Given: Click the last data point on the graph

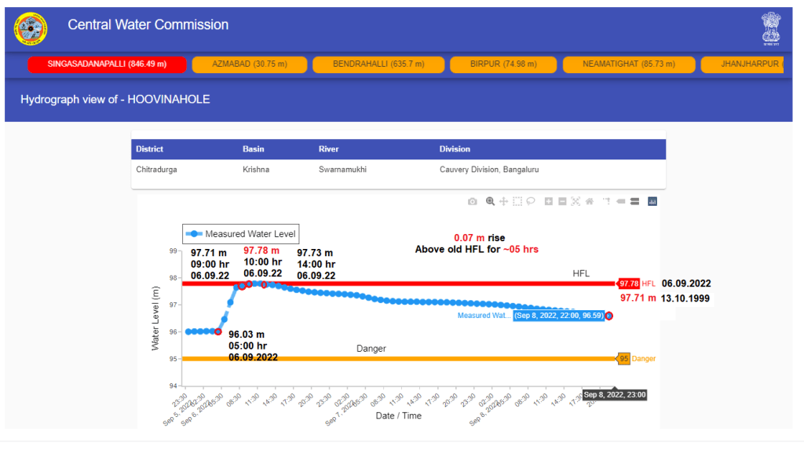Looking at the screenshot, I should (609, 316).
